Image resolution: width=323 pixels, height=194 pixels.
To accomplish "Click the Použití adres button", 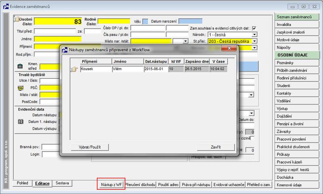I will pos(168,185).
